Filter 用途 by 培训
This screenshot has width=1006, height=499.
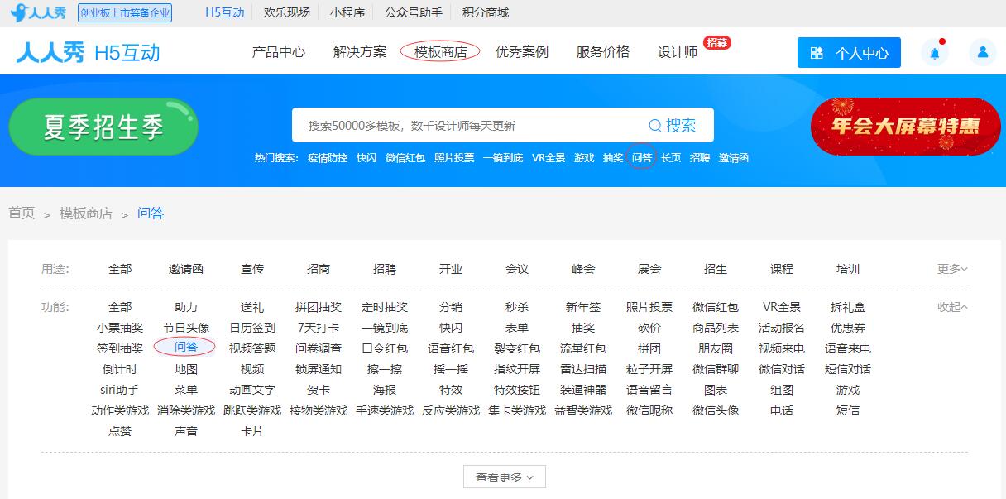848,269
